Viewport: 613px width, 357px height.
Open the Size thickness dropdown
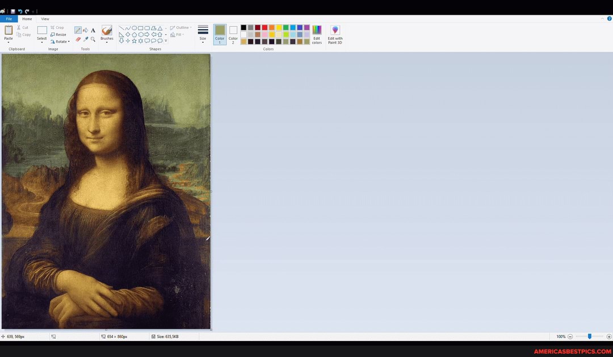(x=203, y=34)
